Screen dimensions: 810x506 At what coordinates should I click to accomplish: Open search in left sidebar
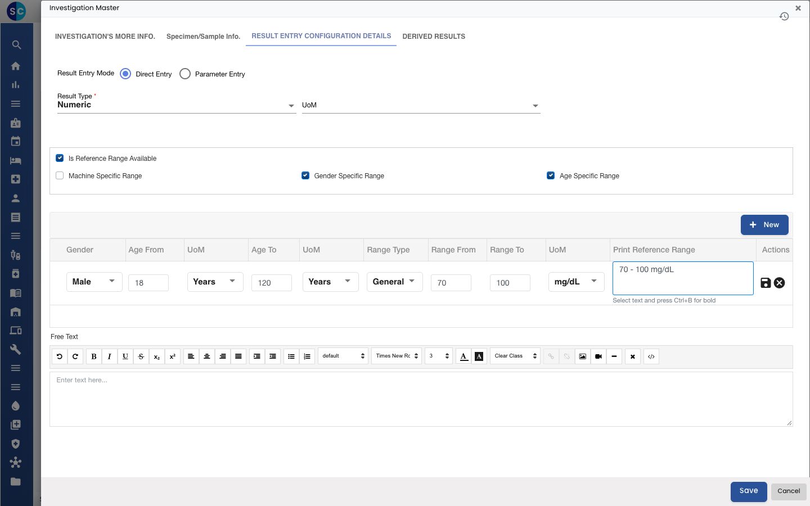16,45
